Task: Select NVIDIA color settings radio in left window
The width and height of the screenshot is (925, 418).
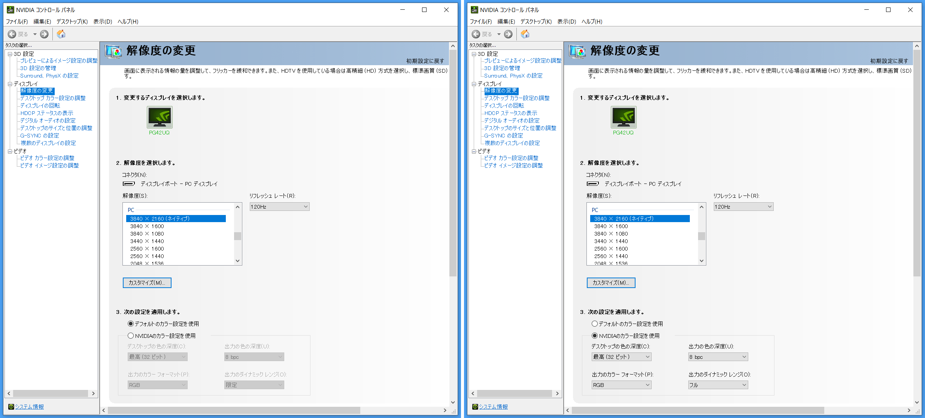Action: pos(131,336)
